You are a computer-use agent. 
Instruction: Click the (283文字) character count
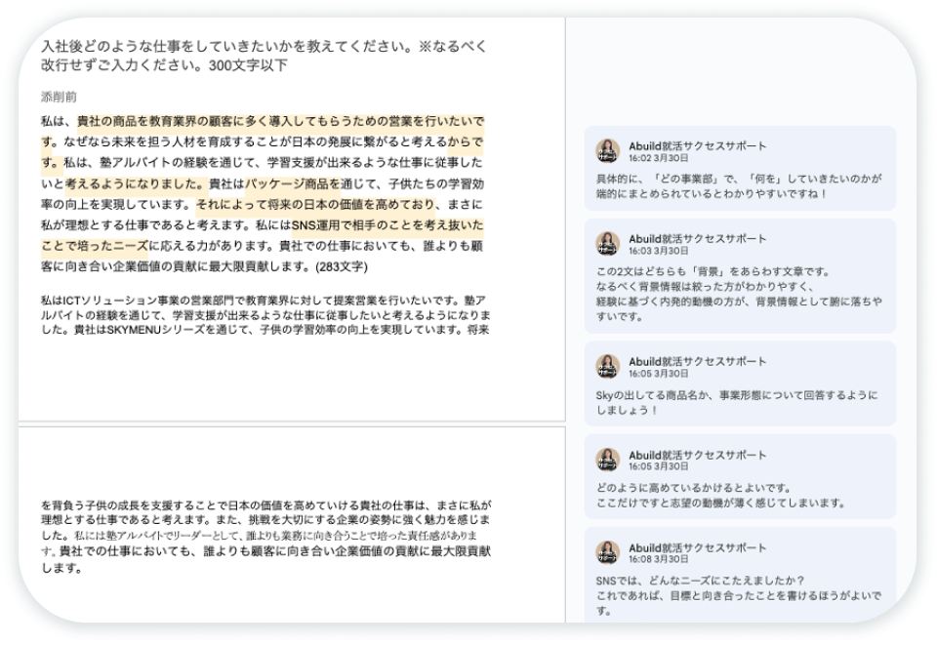click(342, 267)
